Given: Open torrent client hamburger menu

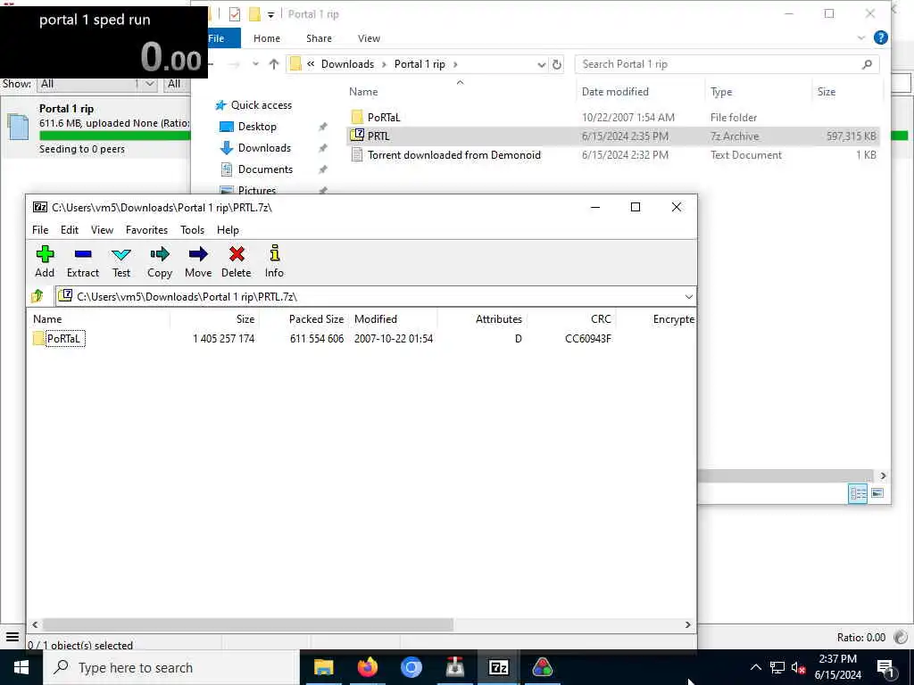Looking at the screenshot, I should pos(12,637).
